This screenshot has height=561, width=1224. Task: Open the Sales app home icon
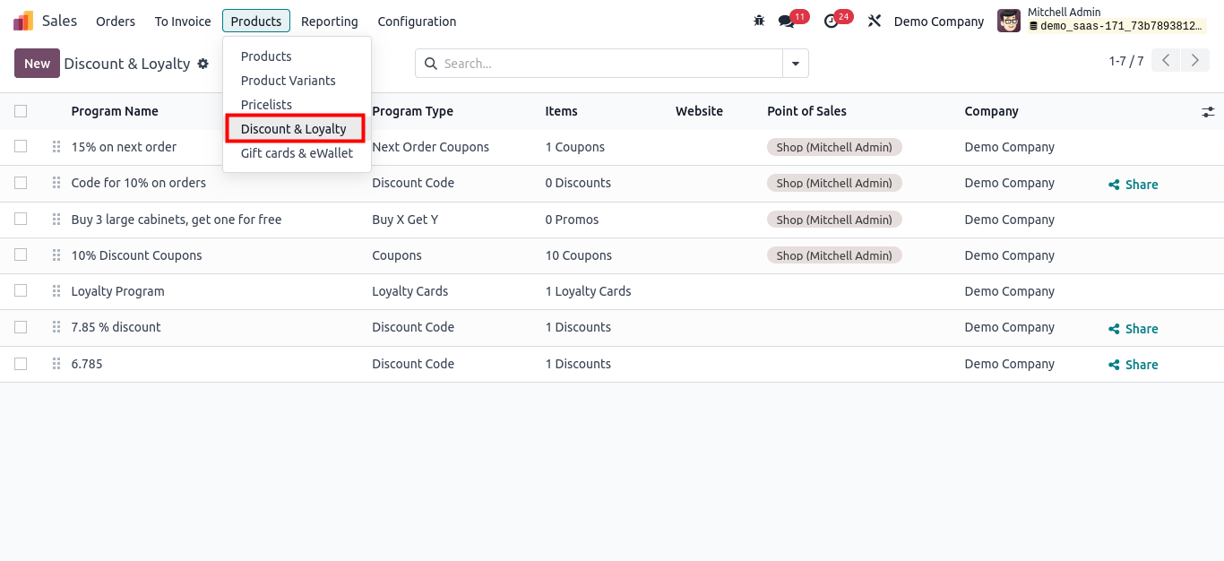[23, 21]
